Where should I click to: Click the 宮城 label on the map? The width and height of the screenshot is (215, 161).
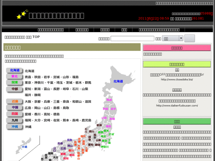coord(112,119)
